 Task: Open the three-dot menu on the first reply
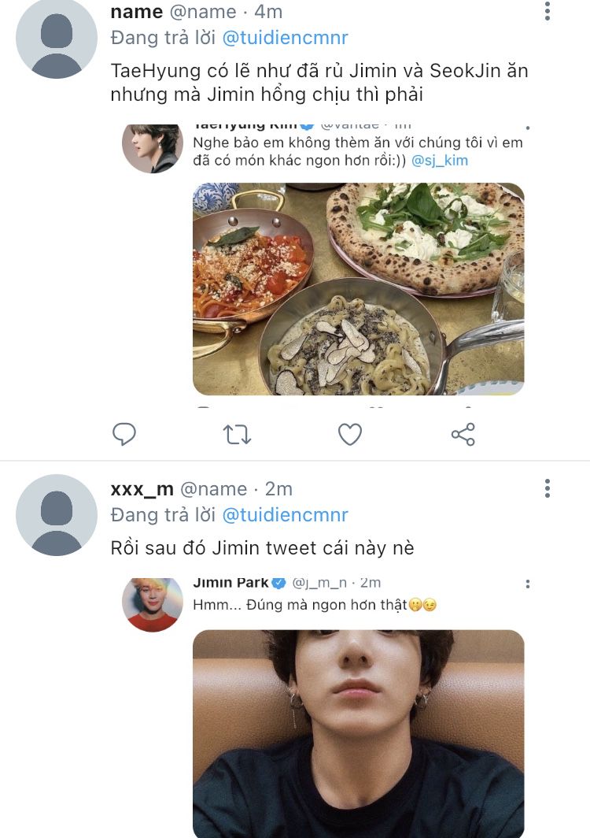click(548, 12)
